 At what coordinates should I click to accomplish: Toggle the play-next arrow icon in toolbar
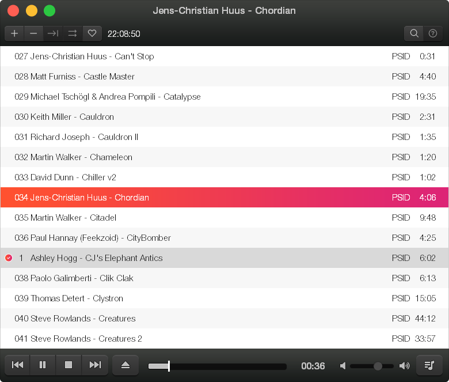point(53,33)
